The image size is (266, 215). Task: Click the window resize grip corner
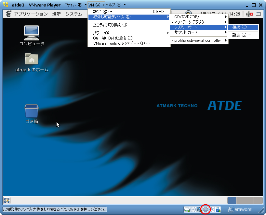(x=261, y=210)
